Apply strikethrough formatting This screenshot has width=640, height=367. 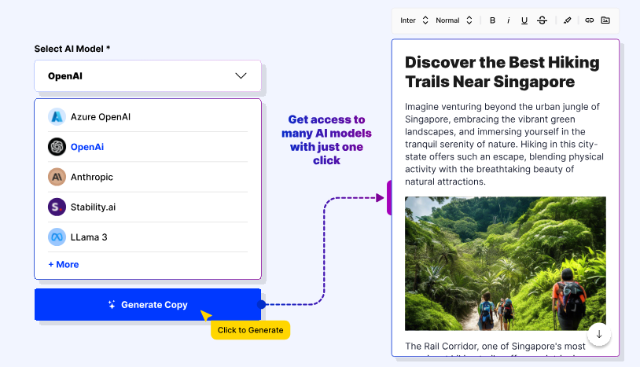coord(542,20)
